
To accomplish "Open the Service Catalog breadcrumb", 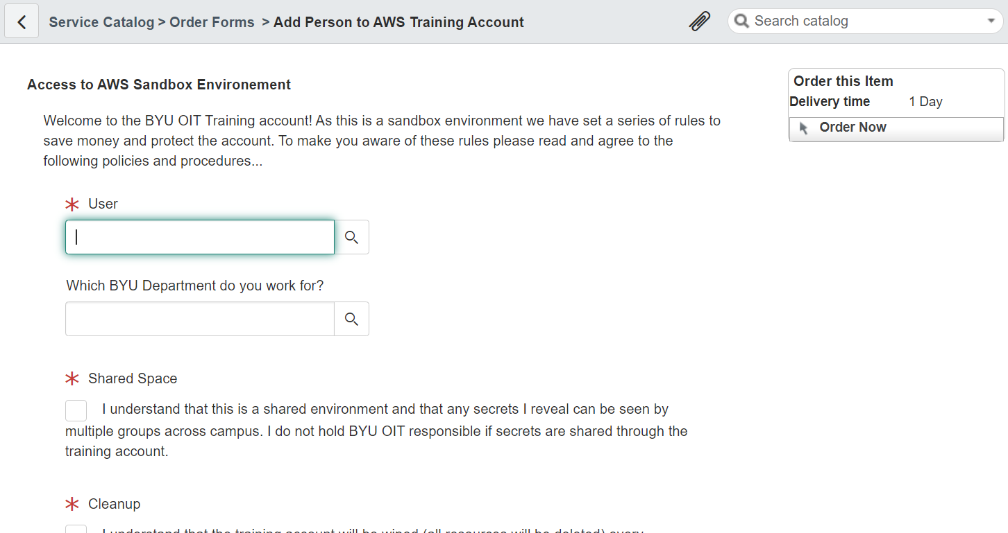I will 101,22.
